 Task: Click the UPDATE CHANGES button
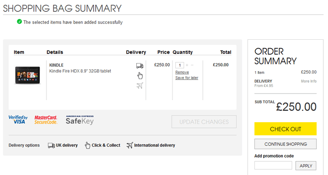point(204,122)
